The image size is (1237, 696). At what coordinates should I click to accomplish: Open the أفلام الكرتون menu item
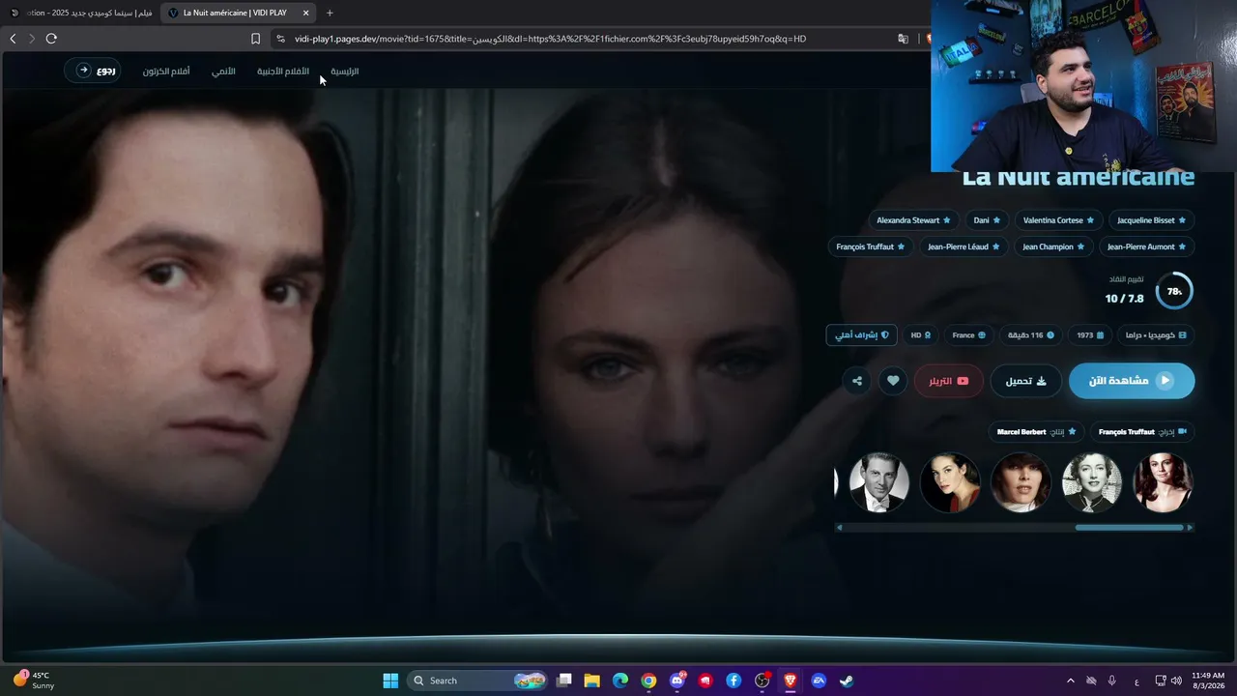[x=166, y=72]
